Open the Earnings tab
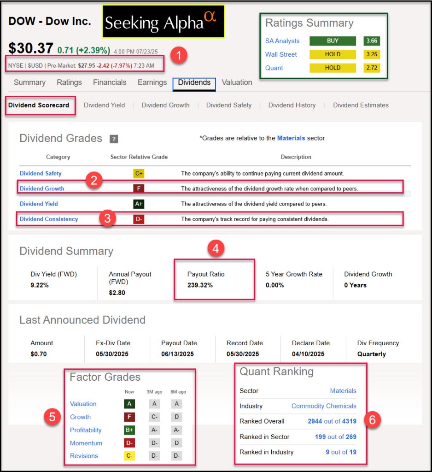 click(x=152, y=83)
